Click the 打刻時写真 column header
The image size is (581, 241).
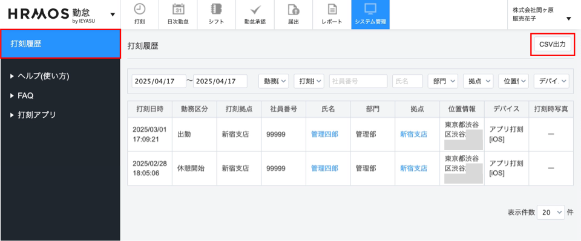[x=551, y=109]
